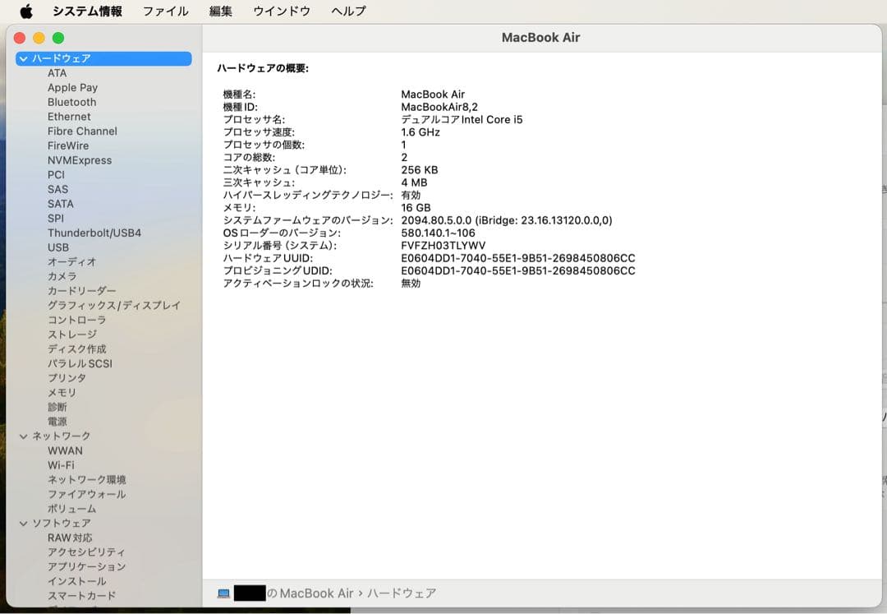Collapse the ネットワーク section
Image resolution: width=887 pixels, height=614 pixels.
(23, 436)
